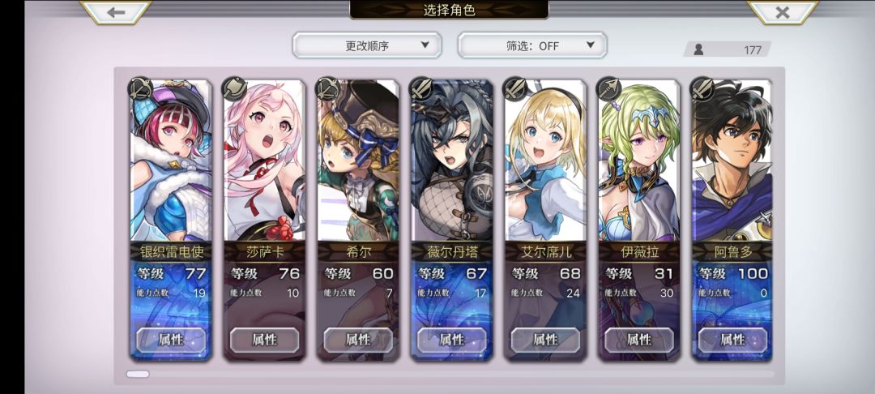
Task: Click the bow icon on 希尔 card
Action: tap(327, 88)
